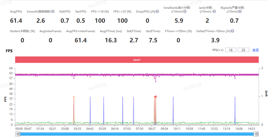Click the Var(FPS) value 0.5

click(x=81, y=20)
